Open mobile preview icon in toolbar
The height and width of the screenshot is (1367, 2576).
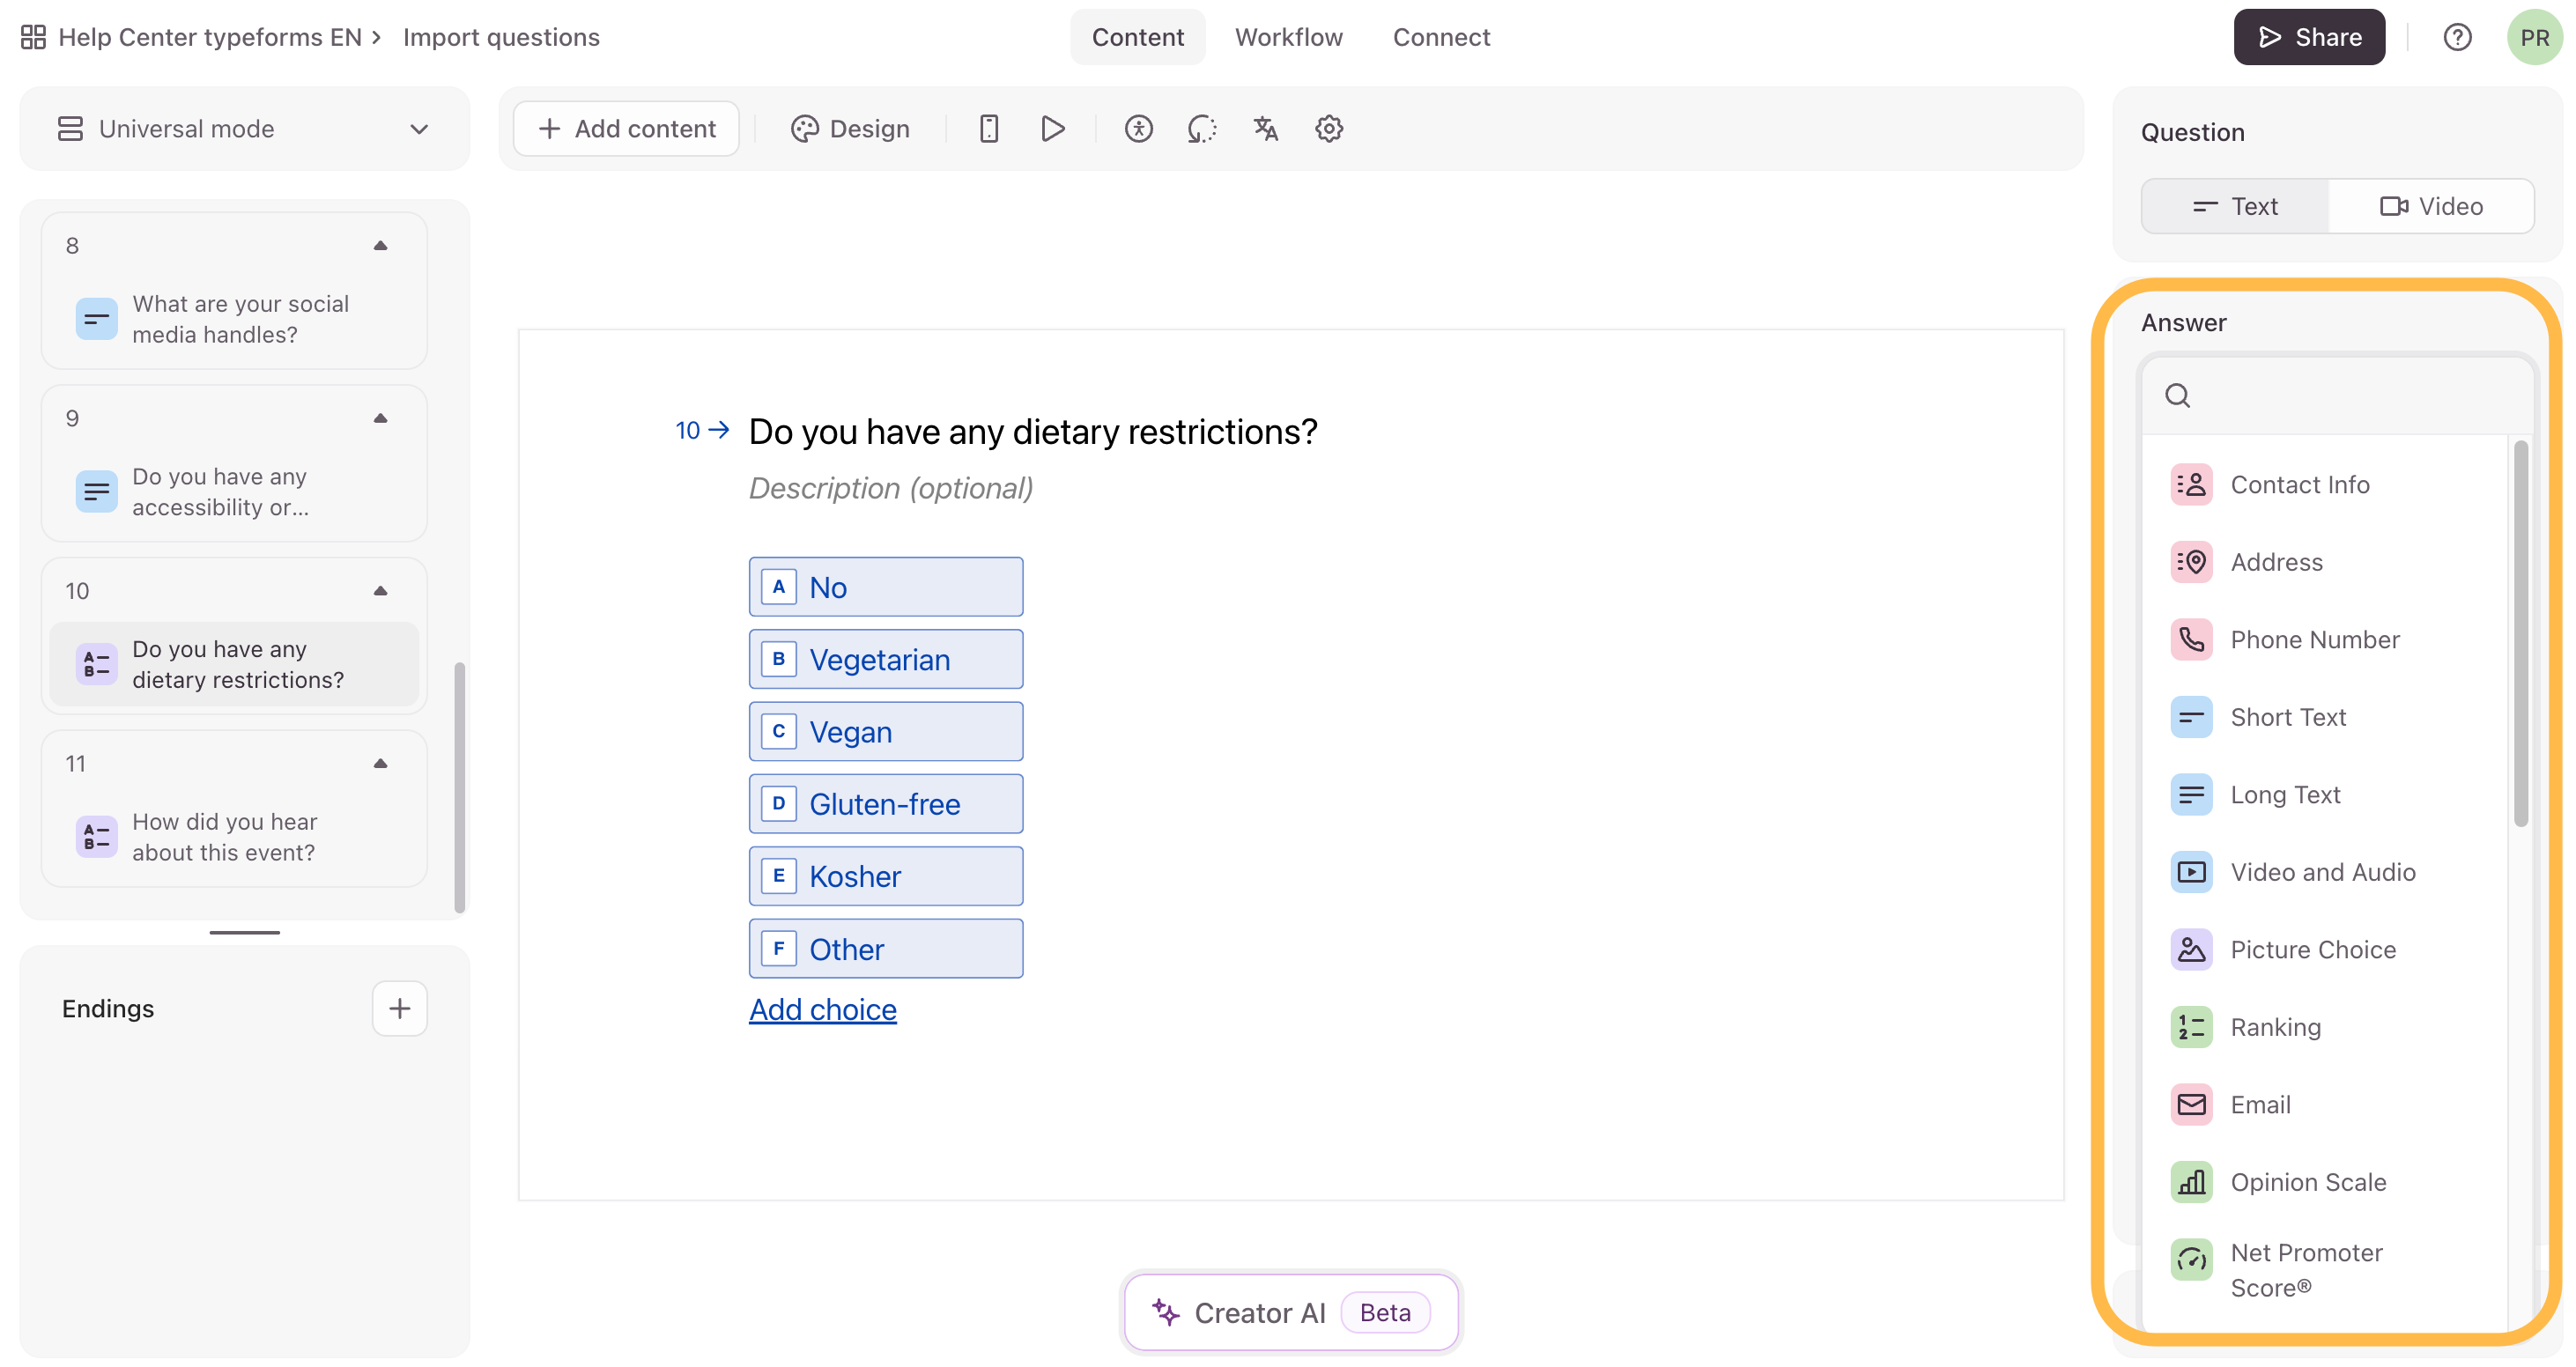point(988,129)
